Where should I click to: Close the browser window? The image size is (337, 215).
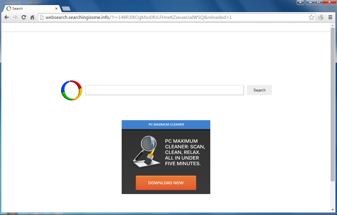(329, 2)
